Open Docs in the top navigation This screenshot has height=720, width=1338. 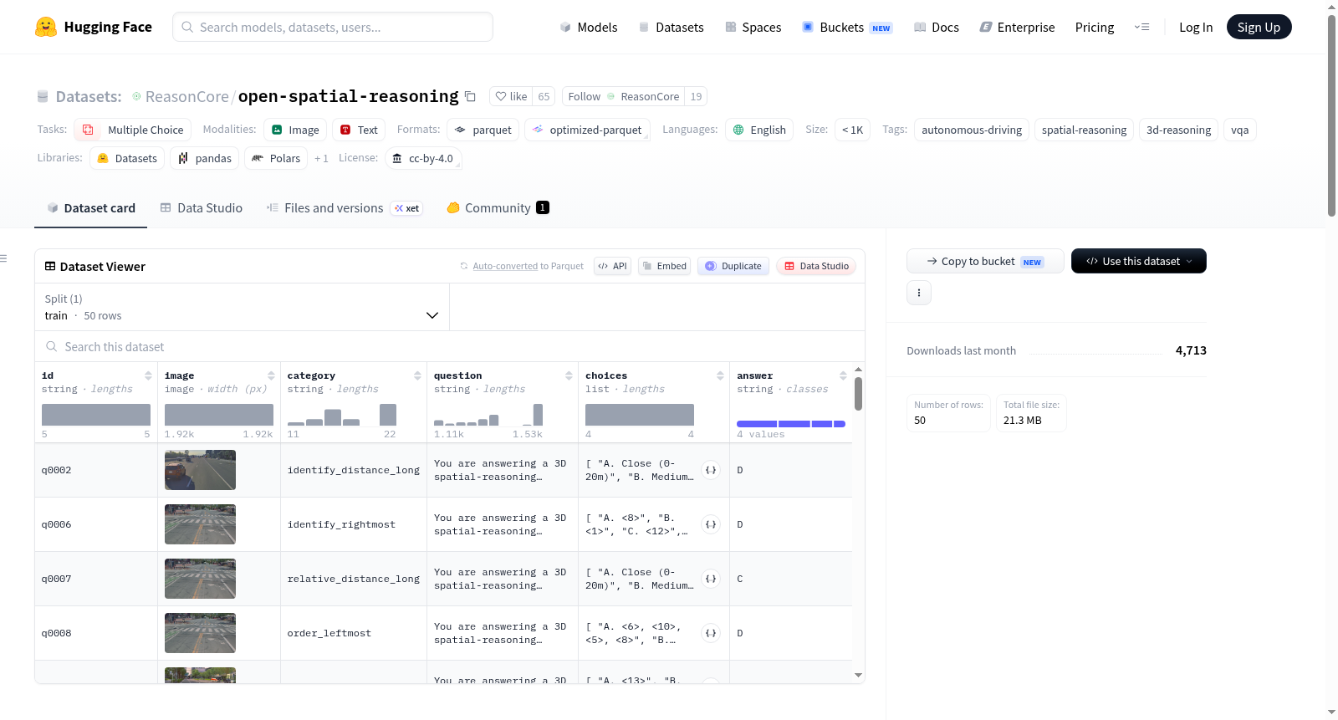(937, 27)
